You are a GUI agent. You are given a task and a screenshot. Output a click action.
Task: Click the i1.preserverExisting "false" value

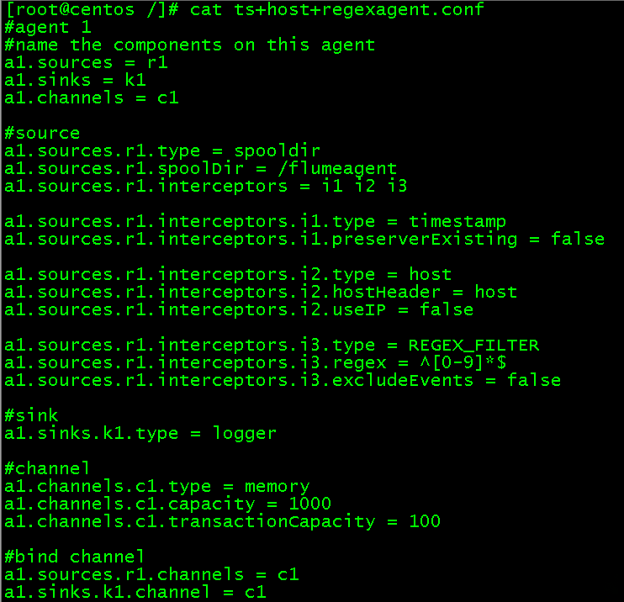578,239
